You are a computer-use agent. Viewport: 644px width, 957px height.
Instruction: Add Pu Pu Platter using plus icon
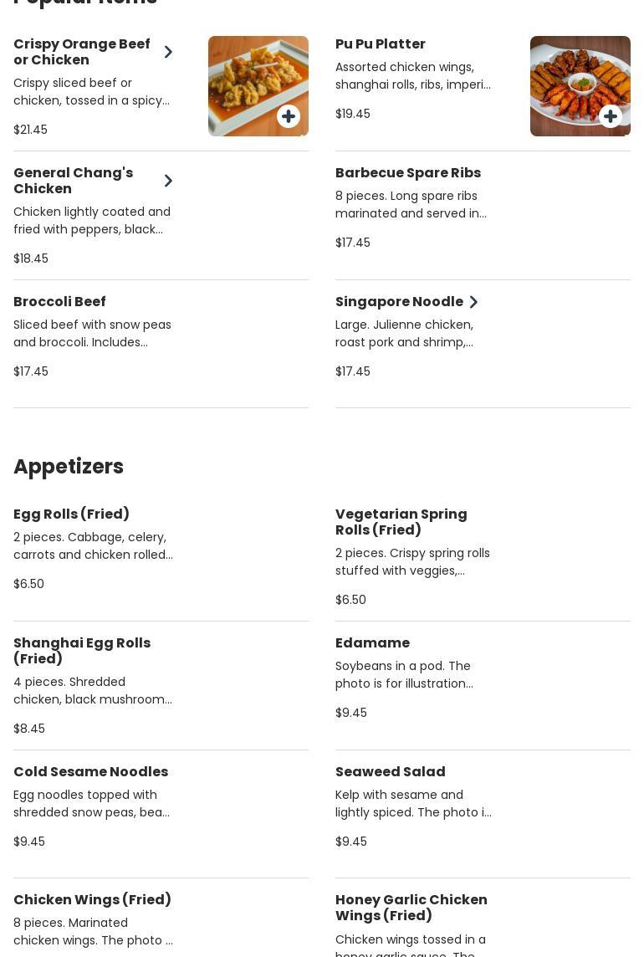pyautogui.click(x=611, y=116)
